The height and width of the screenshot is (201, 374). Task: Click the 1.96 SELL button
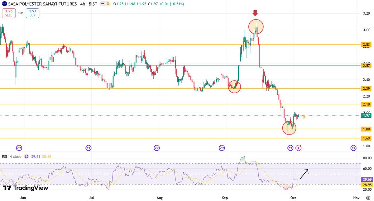coord(8,13)
